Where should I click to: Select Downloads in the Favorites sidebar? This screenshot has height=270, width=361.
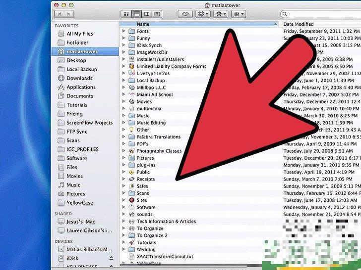(79, 78)
